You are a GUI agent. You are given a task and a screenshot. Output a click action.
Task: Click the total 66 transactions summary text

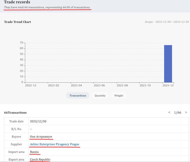[x=47, y=7]
